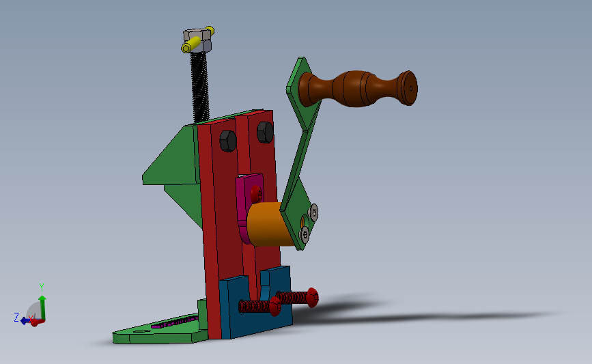Select the brown wooden crank handle
Viewport: 592px width, 364px height.
coord(358,89)
